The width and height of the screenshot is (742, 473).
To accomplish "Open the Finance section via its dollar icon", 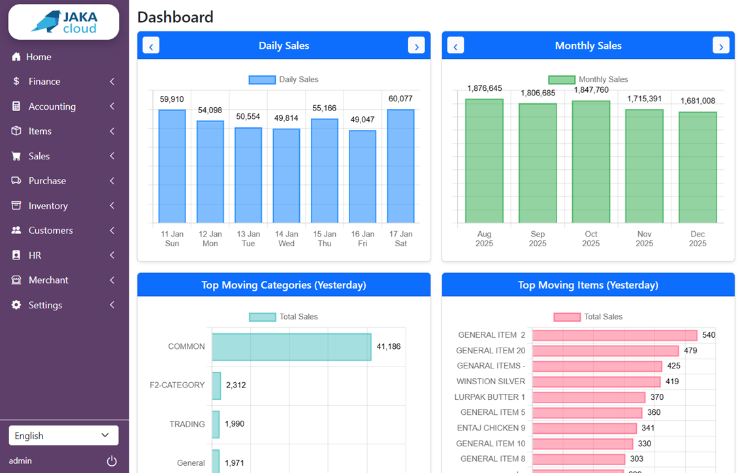I will pos(16,81).
